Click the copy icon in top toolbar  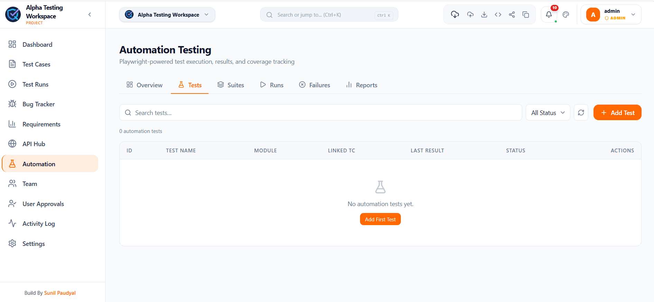pos(526,15)
